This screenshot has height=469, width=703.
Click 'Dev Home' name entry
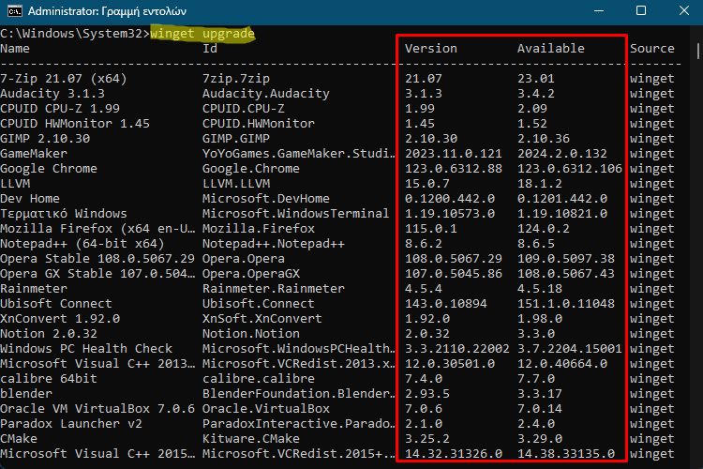coord(30,198)
